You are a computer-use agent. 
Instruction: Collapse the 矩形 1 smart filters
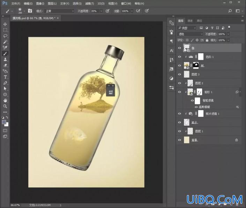point(240,92)
